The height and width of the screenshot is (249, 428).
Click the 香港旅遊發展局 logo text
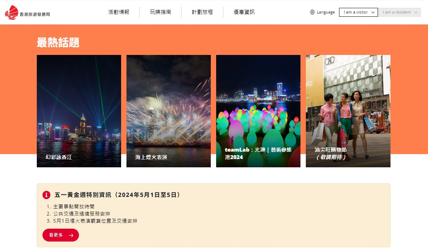coord(35,14)
